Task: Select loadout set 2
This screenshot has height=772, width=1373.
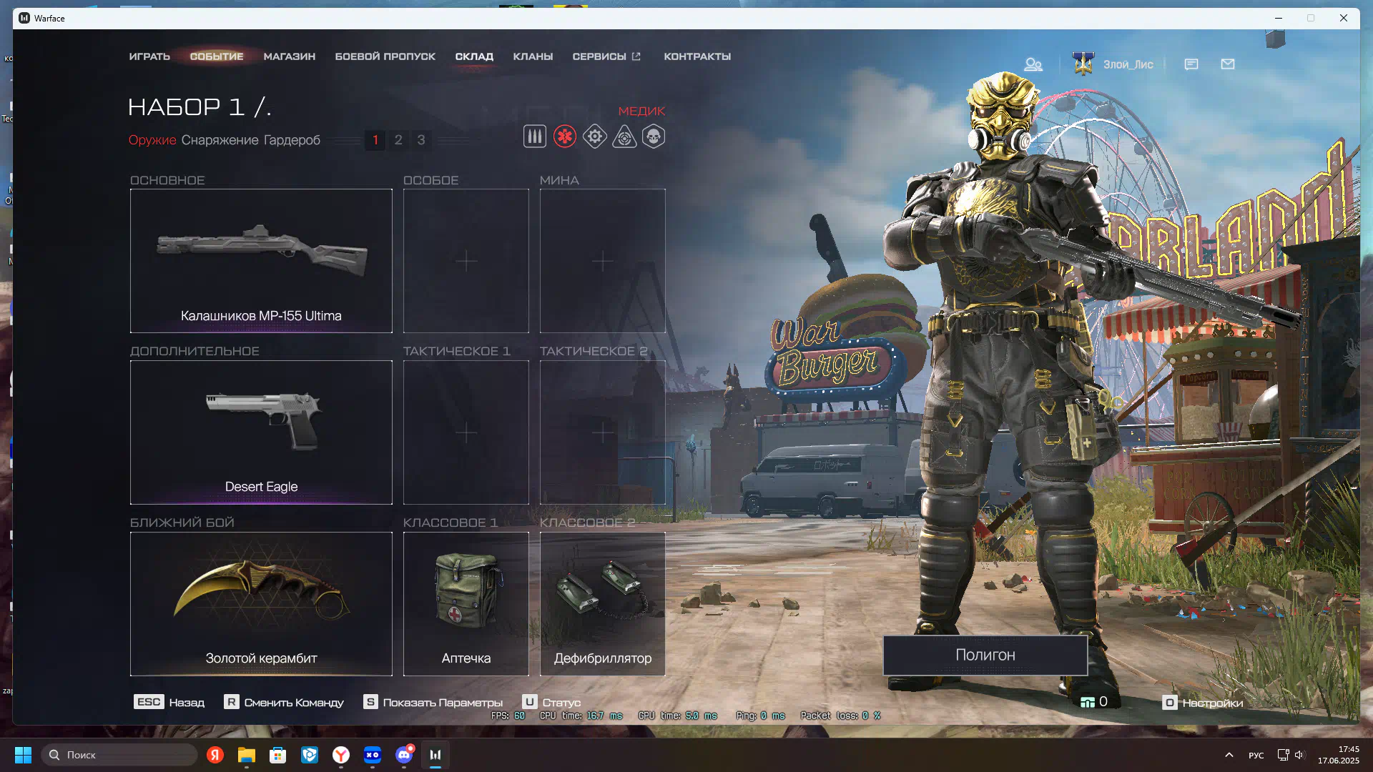Action: coord(398,140)
